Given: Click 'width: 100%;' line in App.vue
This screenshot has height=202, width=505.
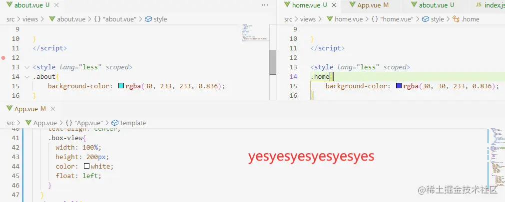Looking at the screenshot, I should (x=78, y=147).
